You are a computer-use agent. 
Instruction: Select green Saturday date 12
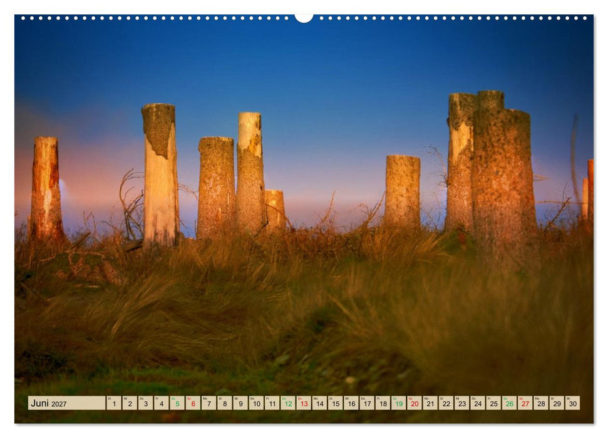(x=288, y=403)
